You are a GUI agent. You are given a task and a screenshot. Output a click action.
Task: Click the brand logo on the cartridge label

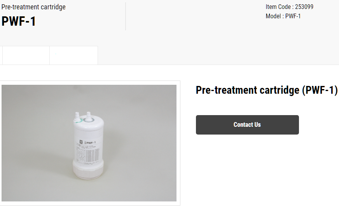pos(81,142)
